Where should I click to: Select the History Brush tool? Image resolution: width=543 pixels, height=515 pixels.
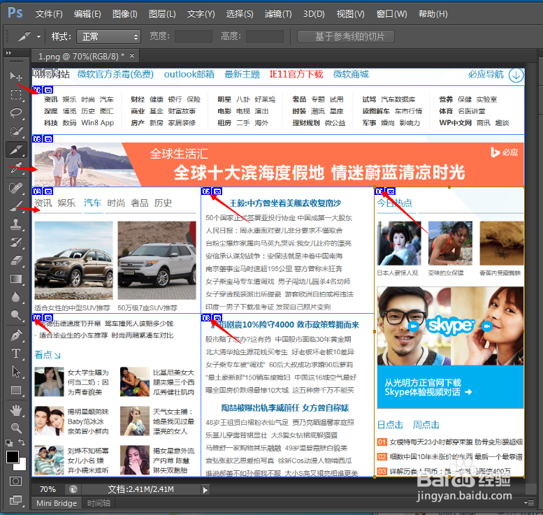tap(16, 242)
